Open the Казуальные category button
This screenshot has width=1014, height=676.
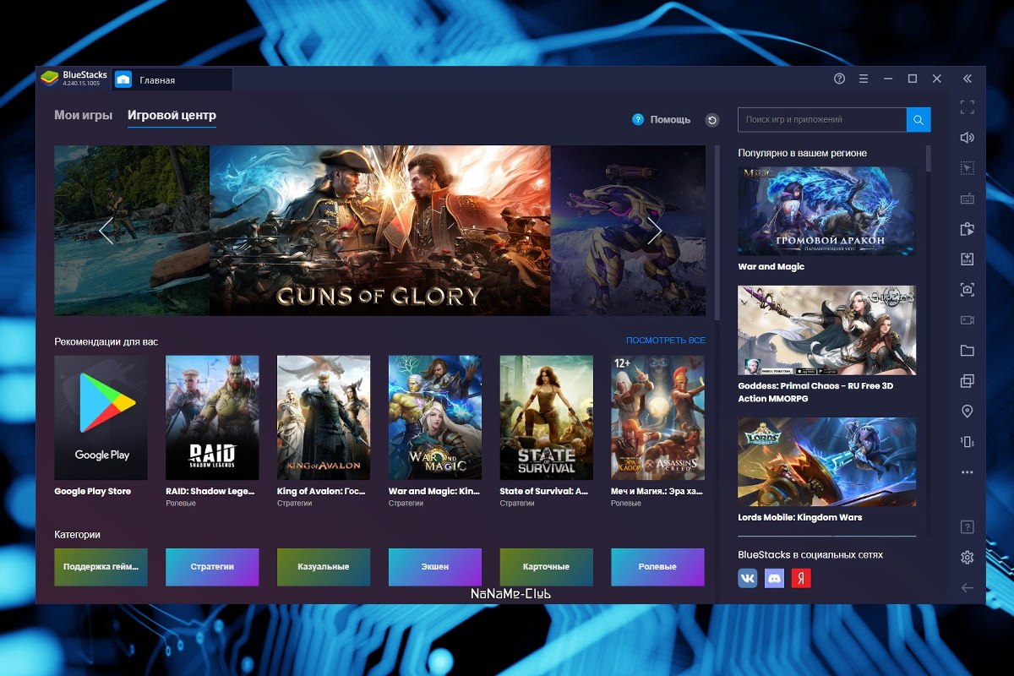tap(324, 567)
